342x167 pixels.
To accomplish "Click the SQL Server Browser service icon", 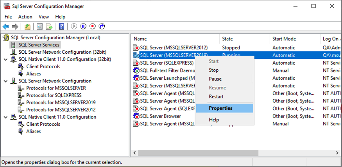I will 136,116.
